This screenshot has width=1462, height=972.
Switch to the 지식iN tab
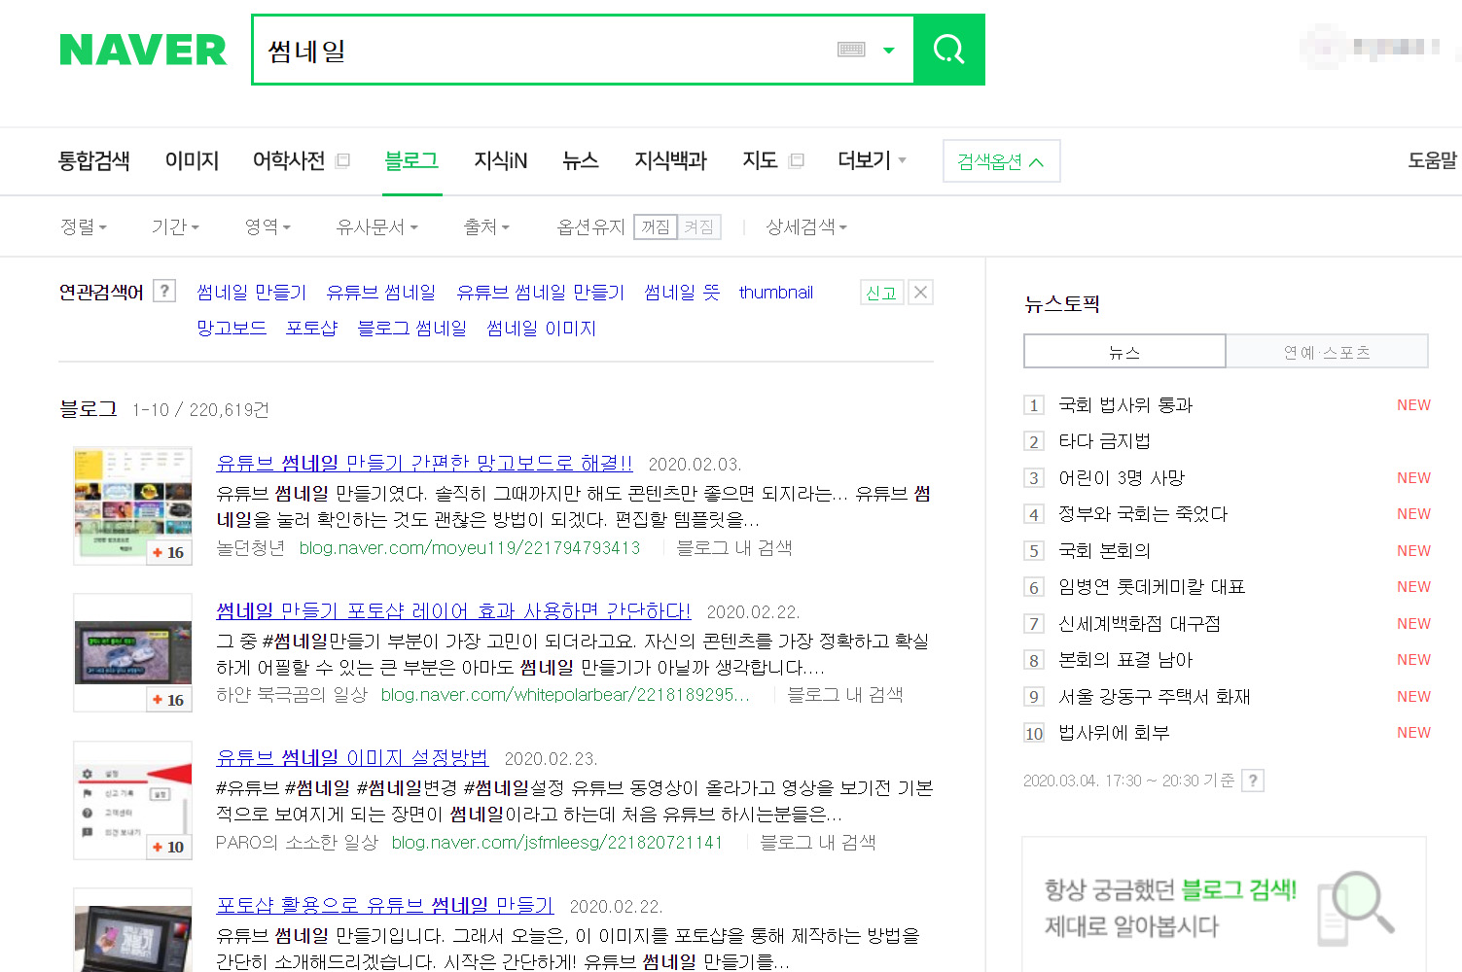pos(500,160)
